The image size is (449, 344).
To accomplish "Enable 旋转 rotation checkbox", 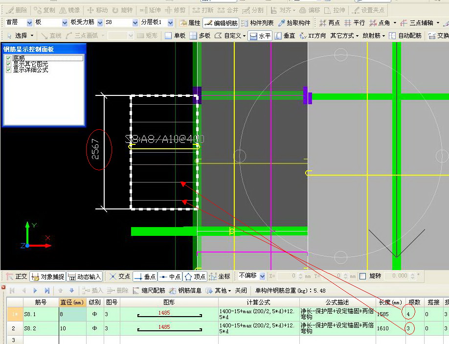I will click(x=362, y=276).
